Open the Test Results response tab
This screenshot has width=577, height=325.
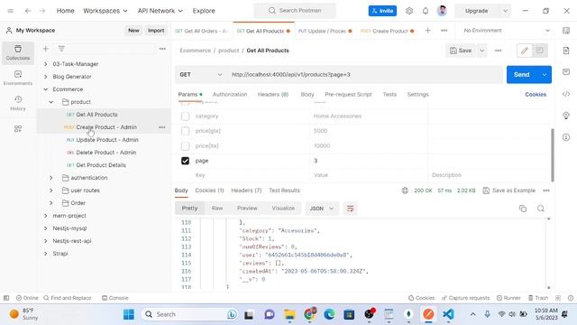tap(284, 190)
